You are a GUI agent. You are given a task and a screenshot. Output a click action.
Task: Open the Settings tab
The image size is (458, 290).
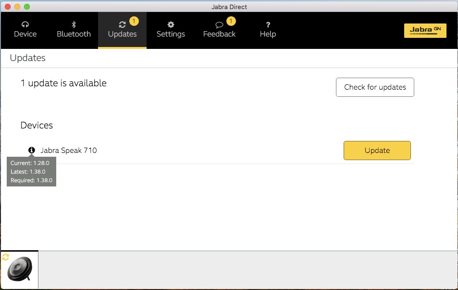(x=171, y=30)
